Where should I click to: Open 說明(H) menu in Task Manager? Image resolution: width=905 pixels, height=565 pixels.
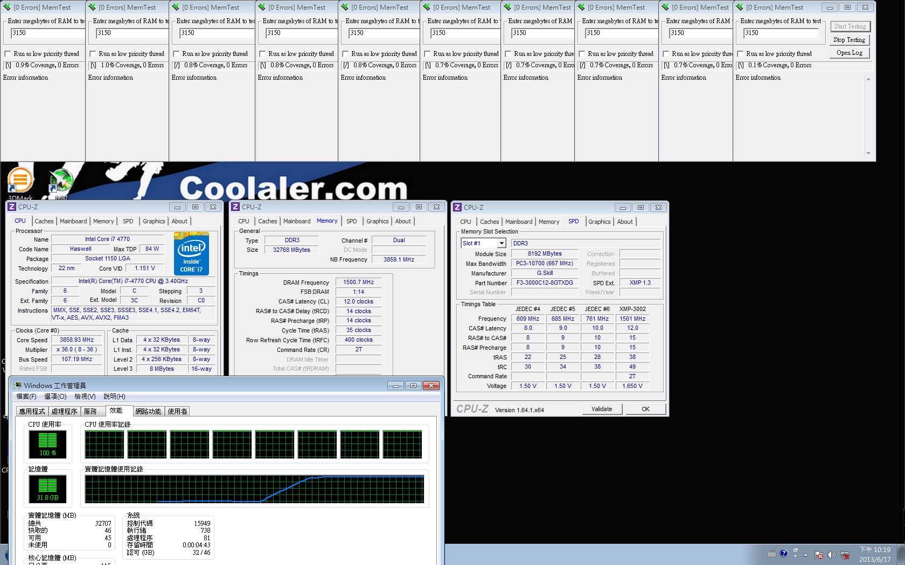[x=114, y=397]
